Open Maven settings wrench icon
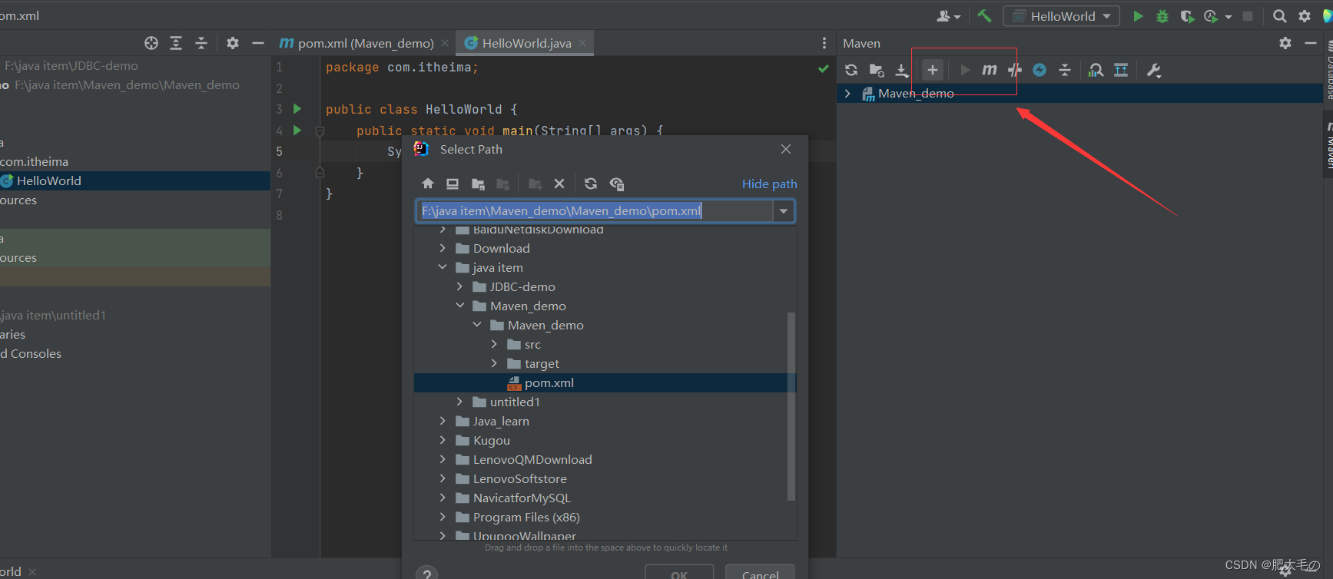Viewport: 1333px width, 579px height. 1153,70
